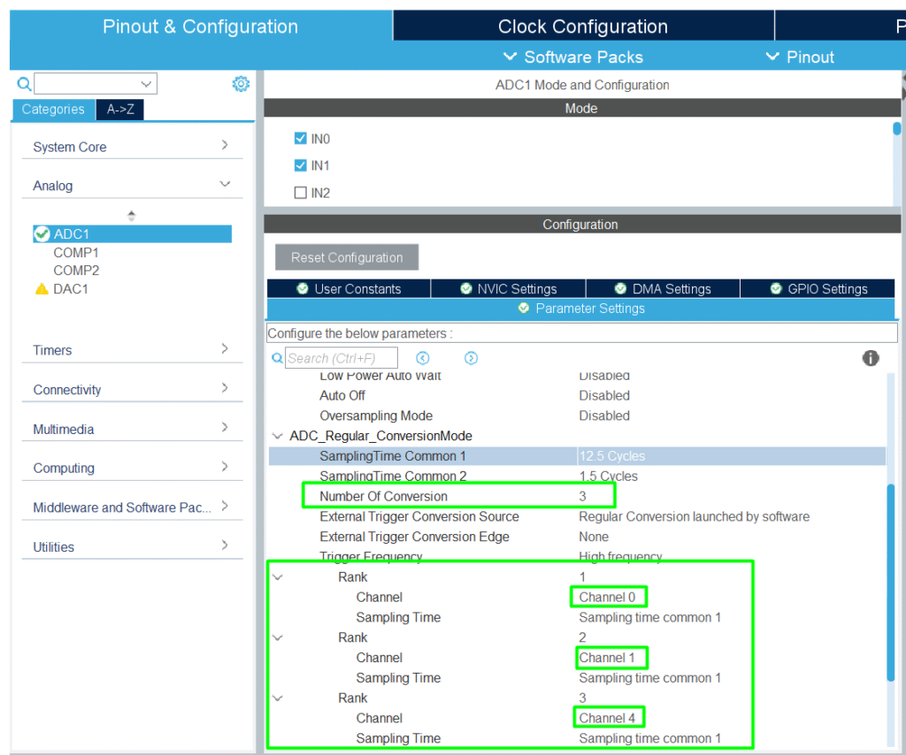Click the parameter search input field

click(342, 358)
